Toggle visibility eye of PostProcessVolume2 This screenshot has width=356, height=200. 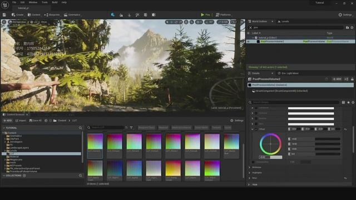[249, 42]
